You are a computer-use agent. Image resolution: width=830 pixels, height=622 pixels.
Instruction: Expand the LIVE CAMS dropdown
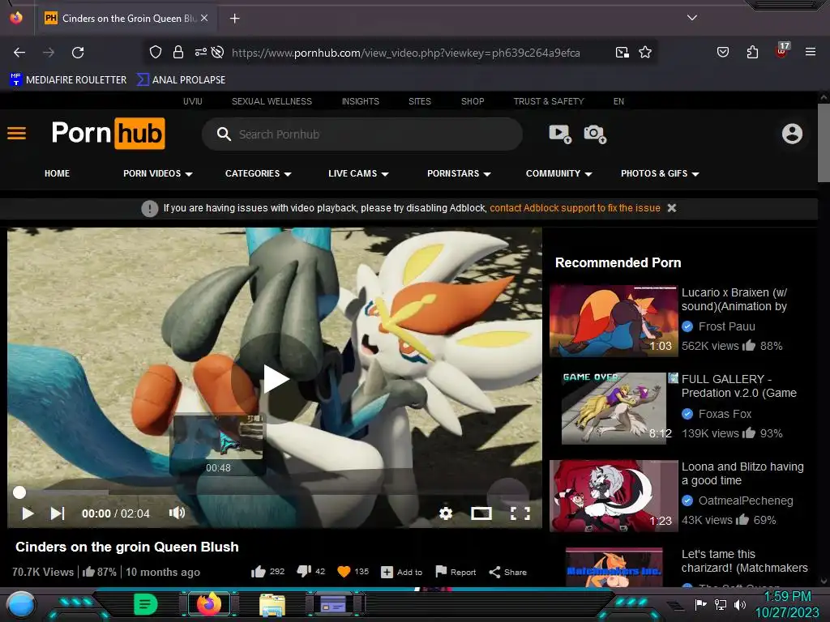point(358,173)
